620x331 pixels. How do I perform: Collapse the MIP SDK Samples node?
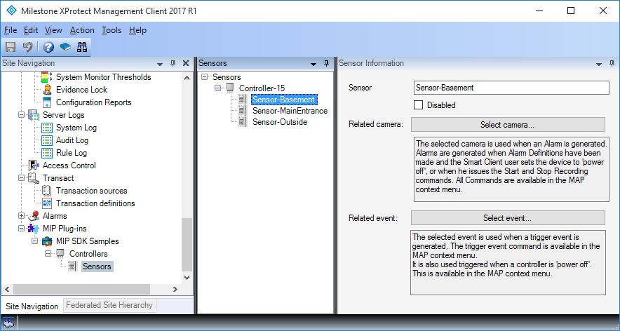(x=35, y=241)
